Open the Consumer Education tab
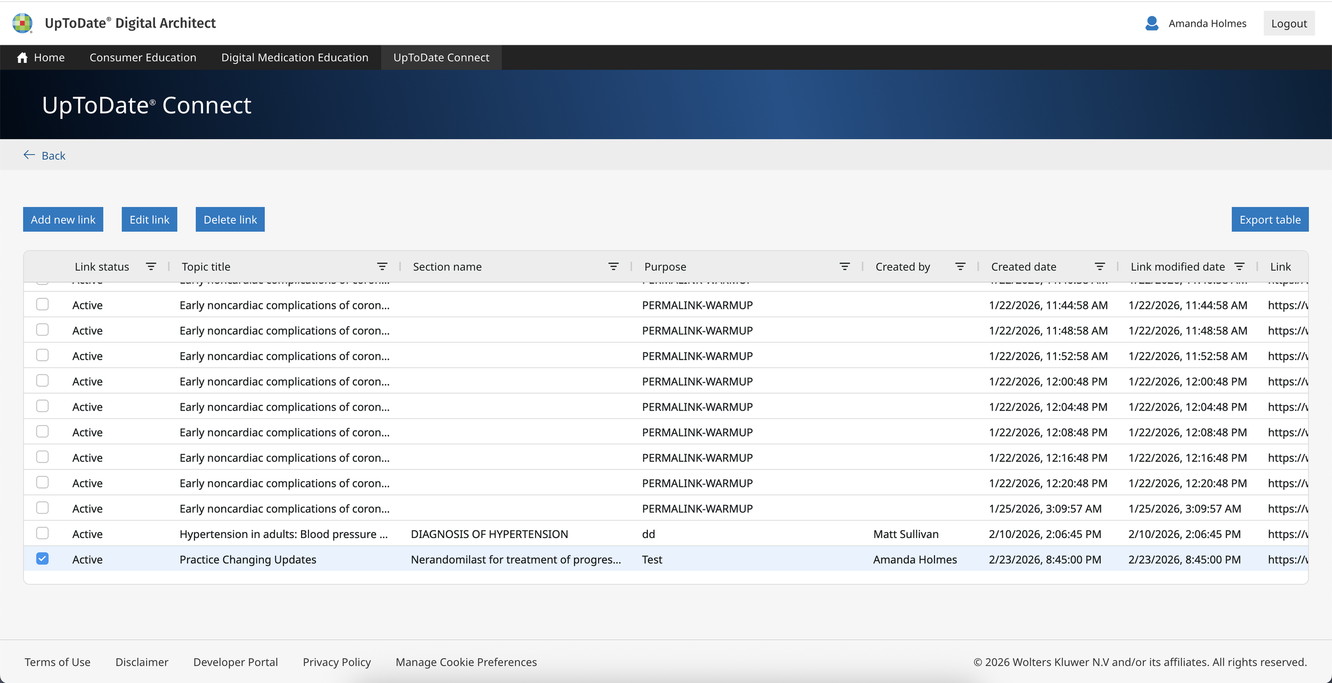The image size is (1332, 683). point(143,58)
